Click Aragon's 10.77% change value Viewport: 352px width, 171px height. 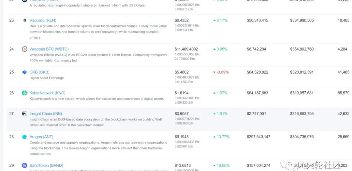222,137
